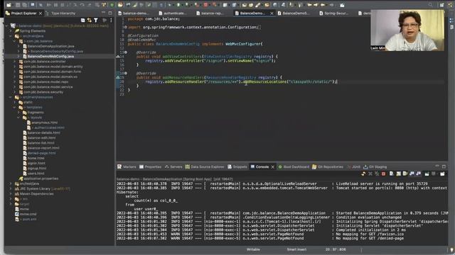Open Git Staging tab

coord(375,167)
